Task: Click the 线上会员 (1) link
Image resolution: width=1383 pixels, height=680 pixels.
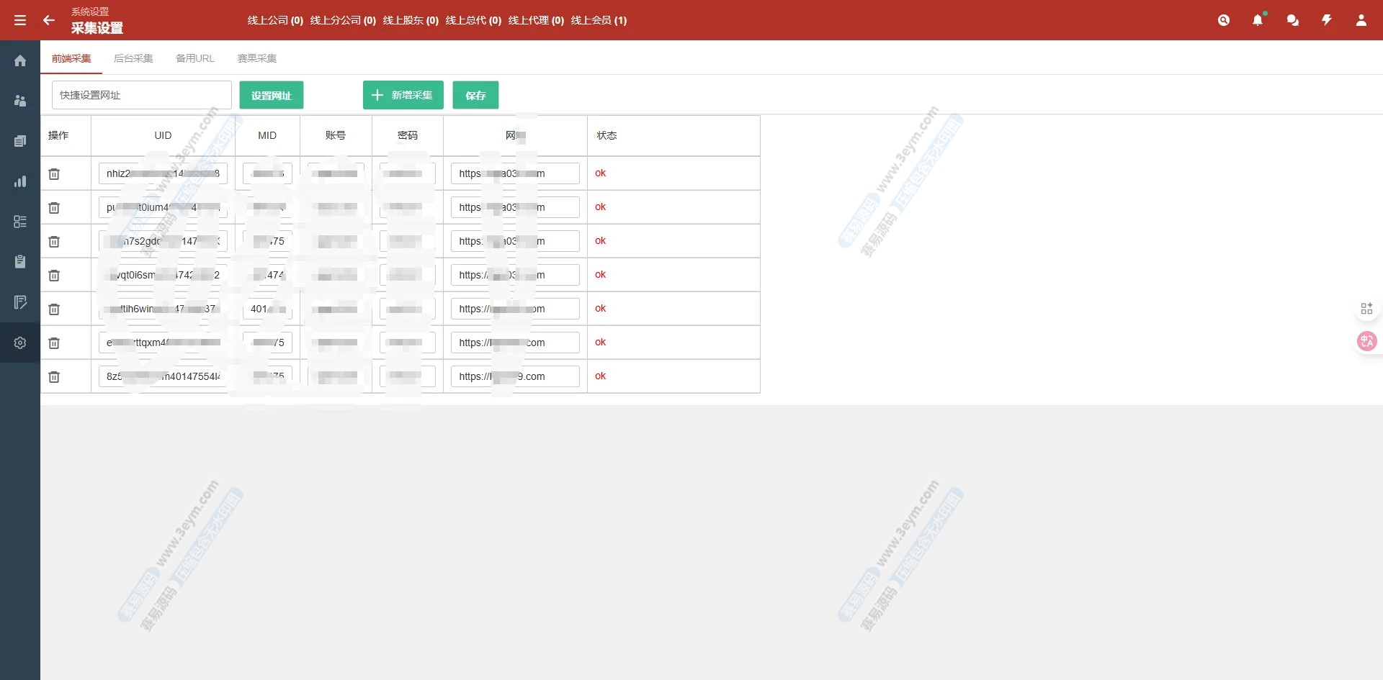Action: pos(599,20)
